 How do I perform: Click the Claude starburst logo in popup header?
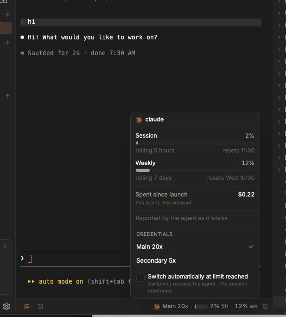pos(139,120)
